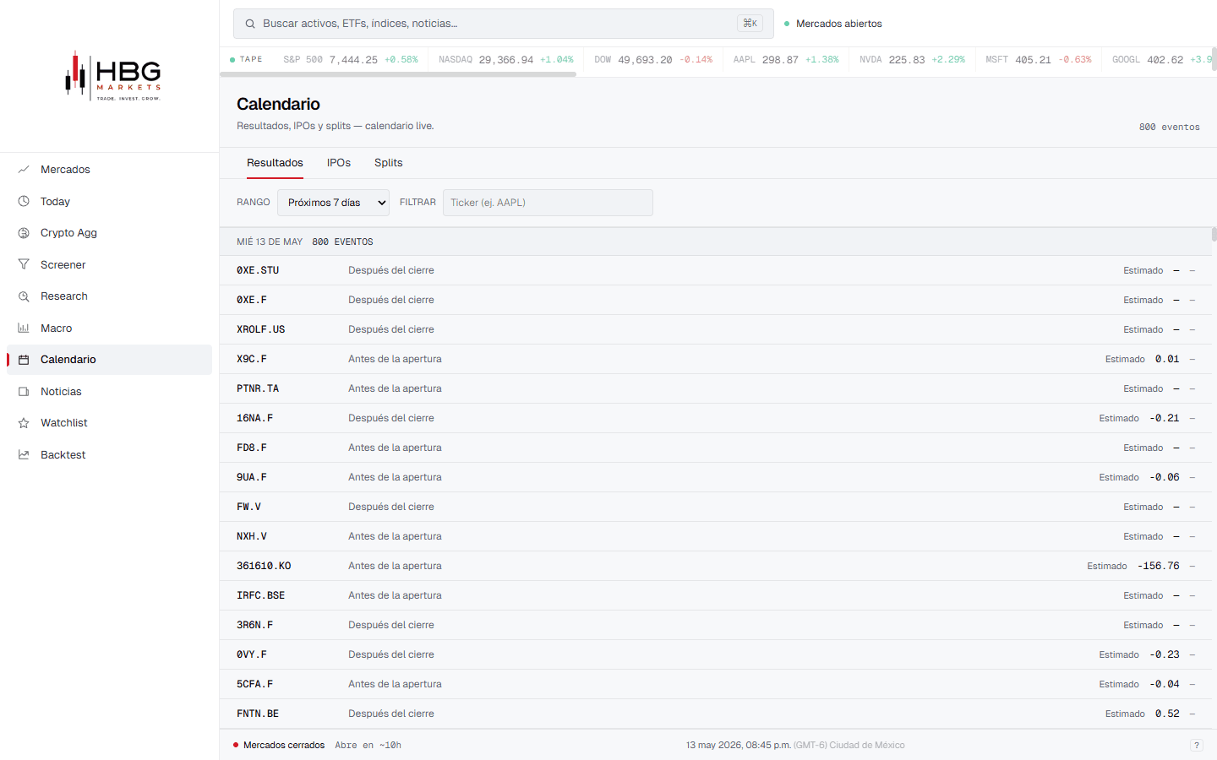This screenshot has height=760, width=1217.
Task: Click the AAPL quote in tape
Action: click(x=786, y=60)
